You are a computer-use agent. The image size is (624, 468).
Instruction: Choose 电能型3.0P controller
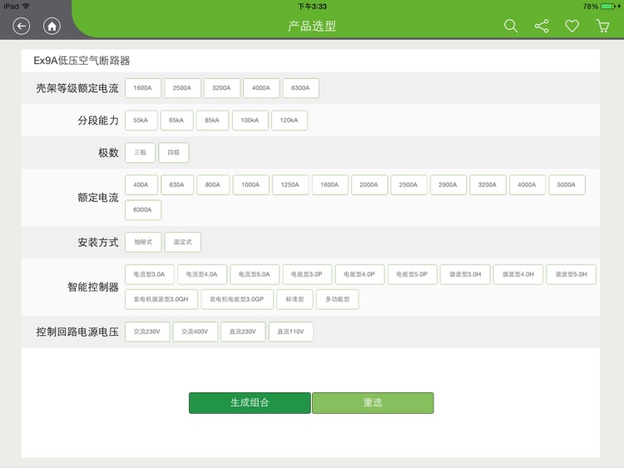click(x=307, y=274)
